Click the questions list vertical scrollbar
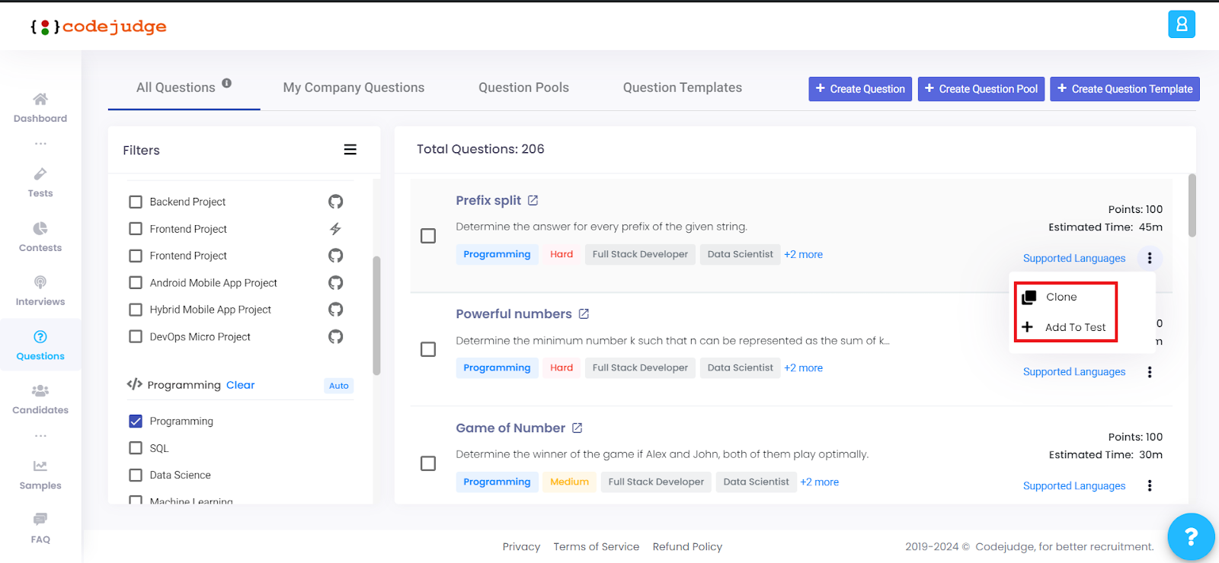The image size is (1219, 563). pos(1192,205)
